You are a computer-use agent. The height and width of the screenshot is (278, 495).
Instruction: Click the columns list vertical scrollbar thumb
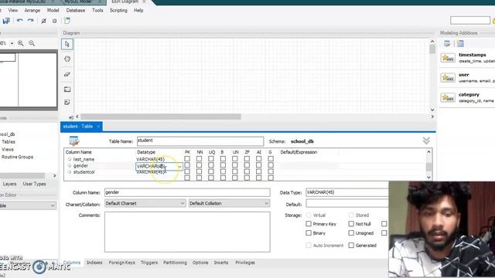[x=428, y=167]
